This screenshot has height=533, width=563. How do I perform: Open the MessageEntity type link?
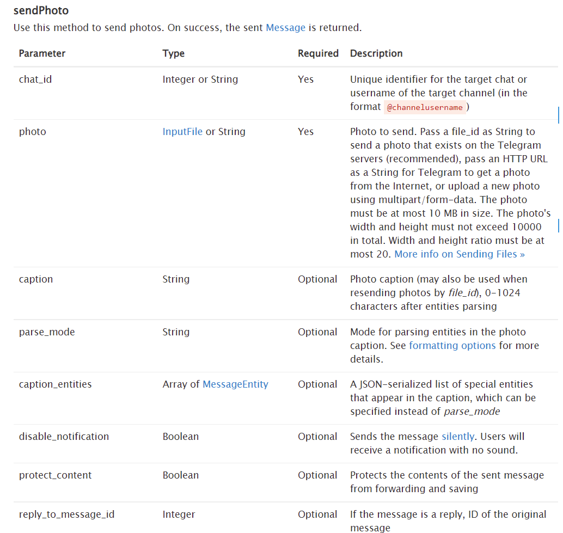[x=235, y=384]
